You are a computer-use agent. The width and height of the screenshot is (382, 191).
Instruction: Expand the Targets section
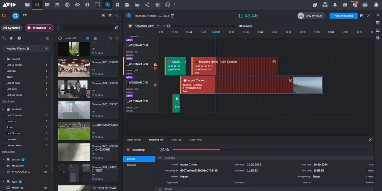[x=160, y=189]
